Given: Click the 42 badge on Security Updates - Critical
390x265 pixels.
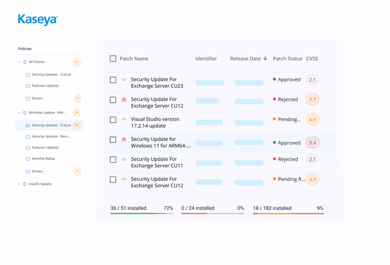Looking at the screenshot, I should click(x=77, y=125).
